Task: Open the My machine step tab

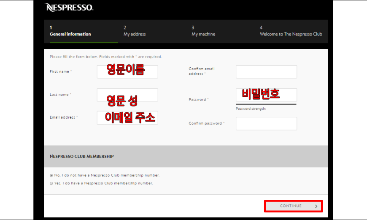Action: 203,31
